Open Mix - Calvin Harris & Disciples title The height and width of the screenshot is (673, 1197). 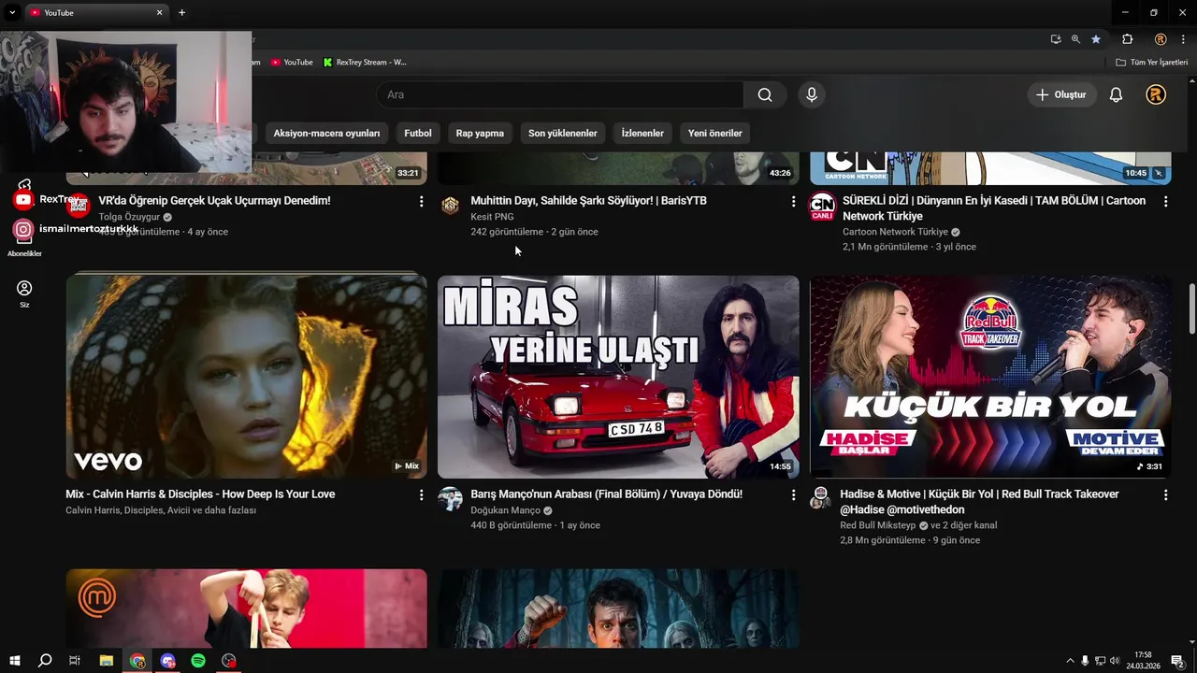pos(200,494)
